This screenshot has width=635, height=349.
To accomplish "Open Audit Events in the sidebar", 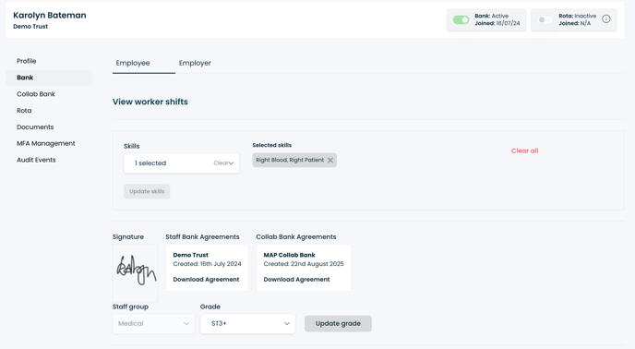I will tap(36, 160).
